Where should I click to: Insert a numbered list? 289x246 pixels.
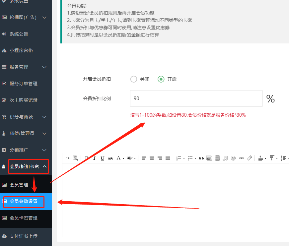[179, 158]
